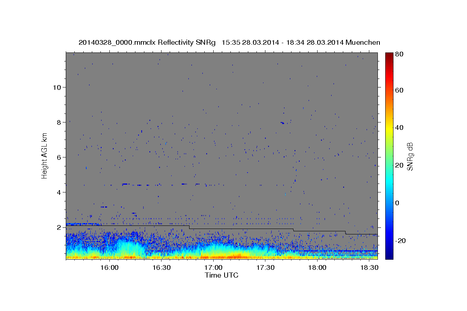Click the height label 4
Viewport: 467px width, 311px height.
click(x=59, y=192)
